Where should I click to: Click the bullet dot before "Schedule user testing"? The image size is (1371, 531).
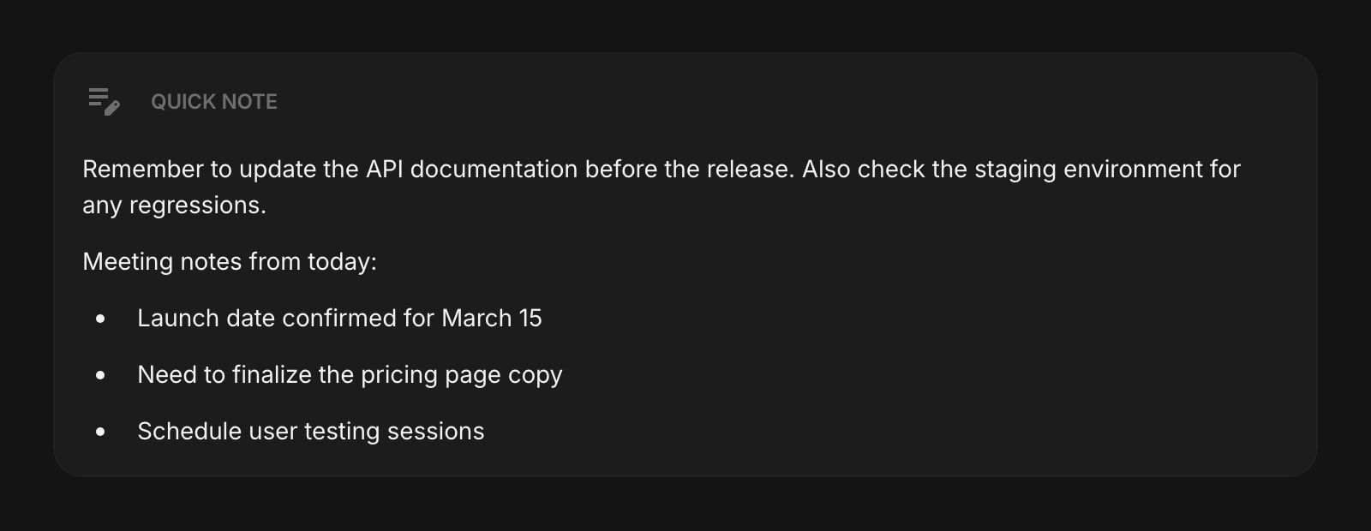[100, 432]
